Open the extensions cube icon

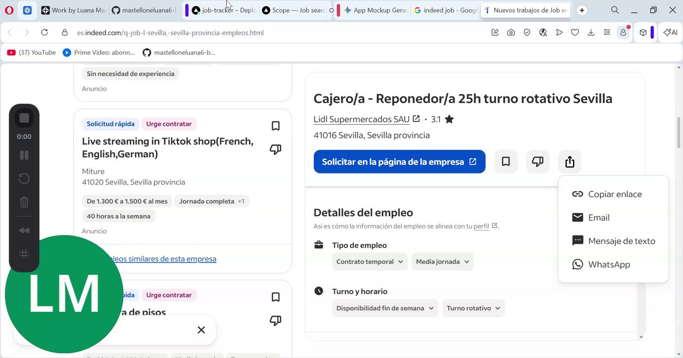(x=644, y=32)
